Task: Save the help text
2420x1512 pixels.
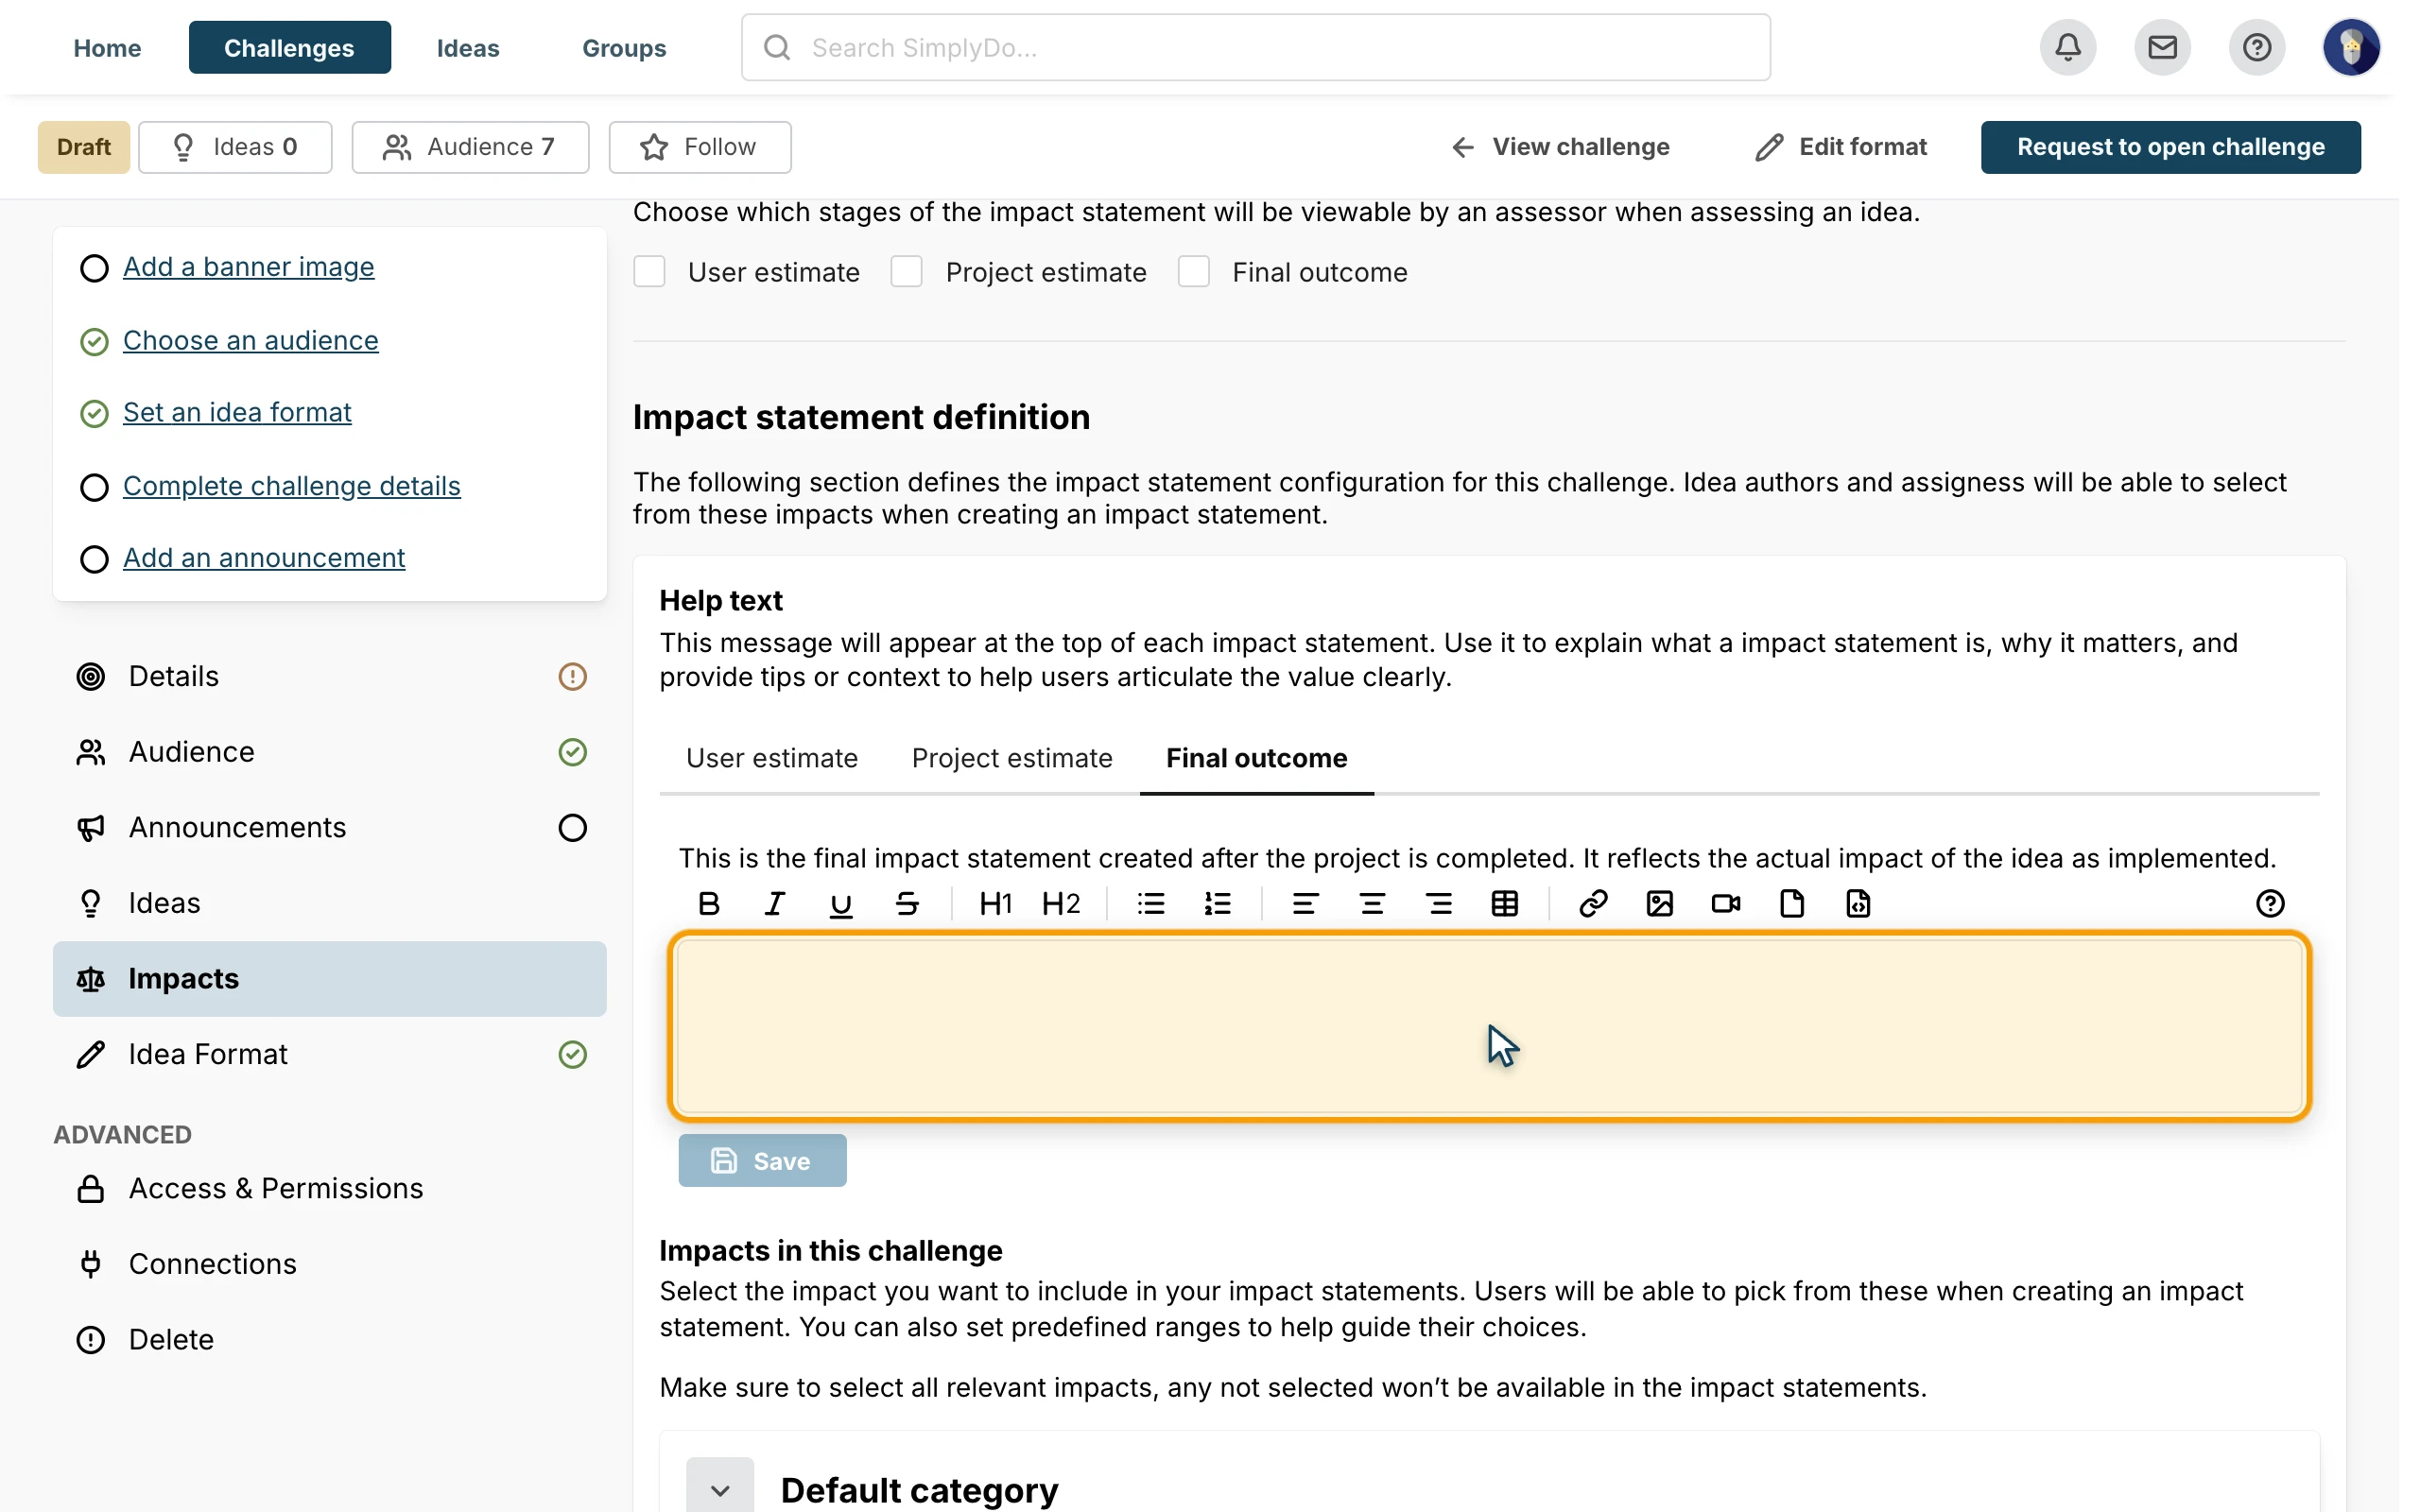Action: click(x=762, y=1161)
